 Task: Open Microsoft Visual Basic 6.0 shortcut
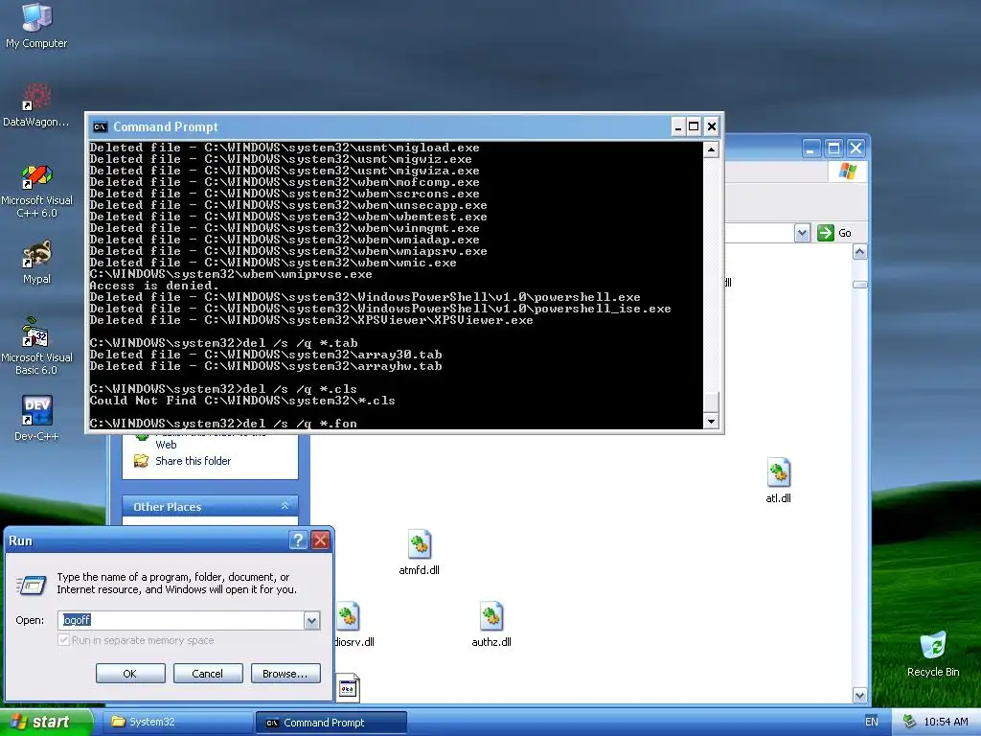[36, 345]
